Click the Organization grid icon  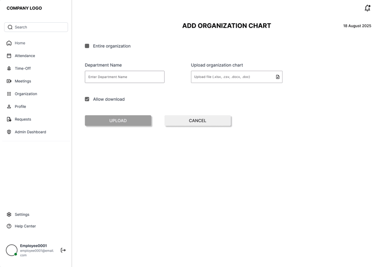coord(9,94)
